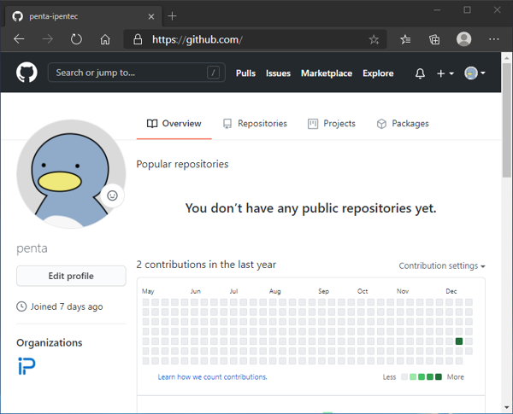Switch to the Repositories tab
The width and height of the screenshot is (513, 414).
255,124
